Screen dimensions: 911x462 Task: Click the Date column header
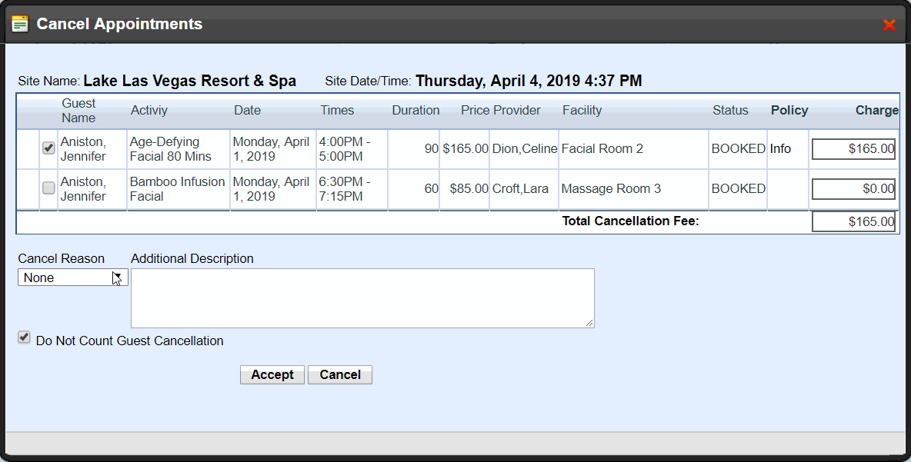248,110
